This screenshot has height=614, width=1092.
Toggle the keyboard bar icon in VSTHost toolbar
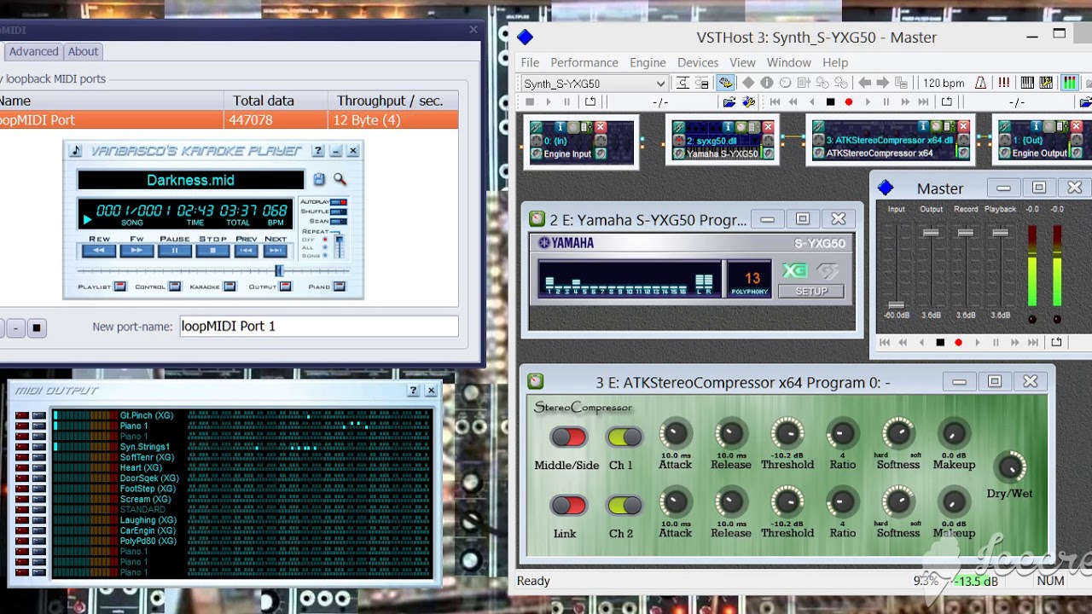pos(1027,83)
